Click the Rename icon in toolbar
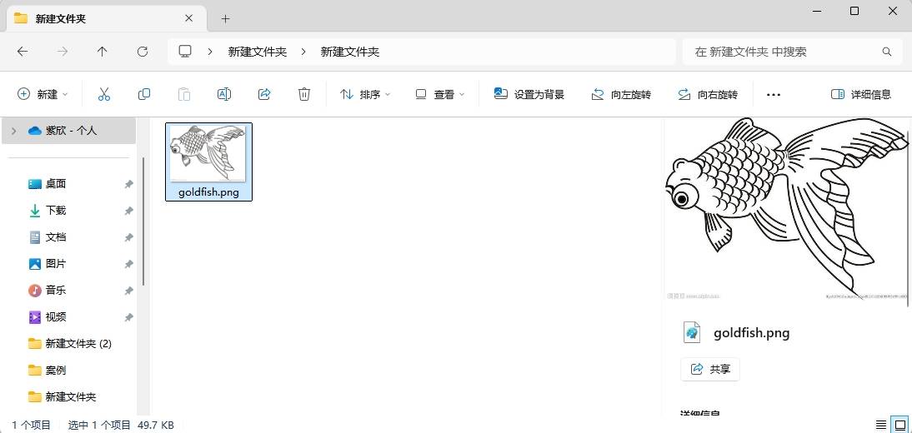912x433 pixels. pos(223,94)
